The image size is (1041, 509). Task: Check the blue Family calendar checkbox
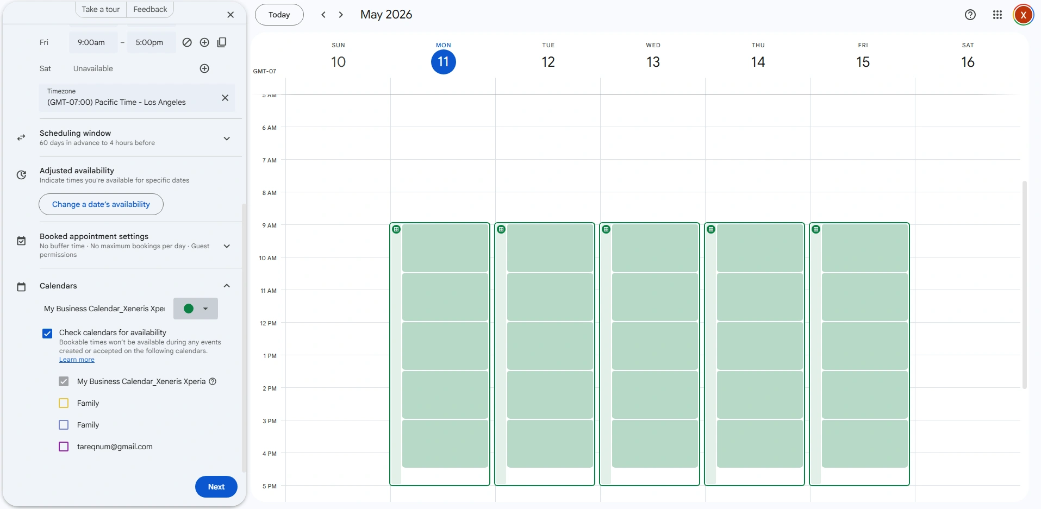[x=64, y=425]
